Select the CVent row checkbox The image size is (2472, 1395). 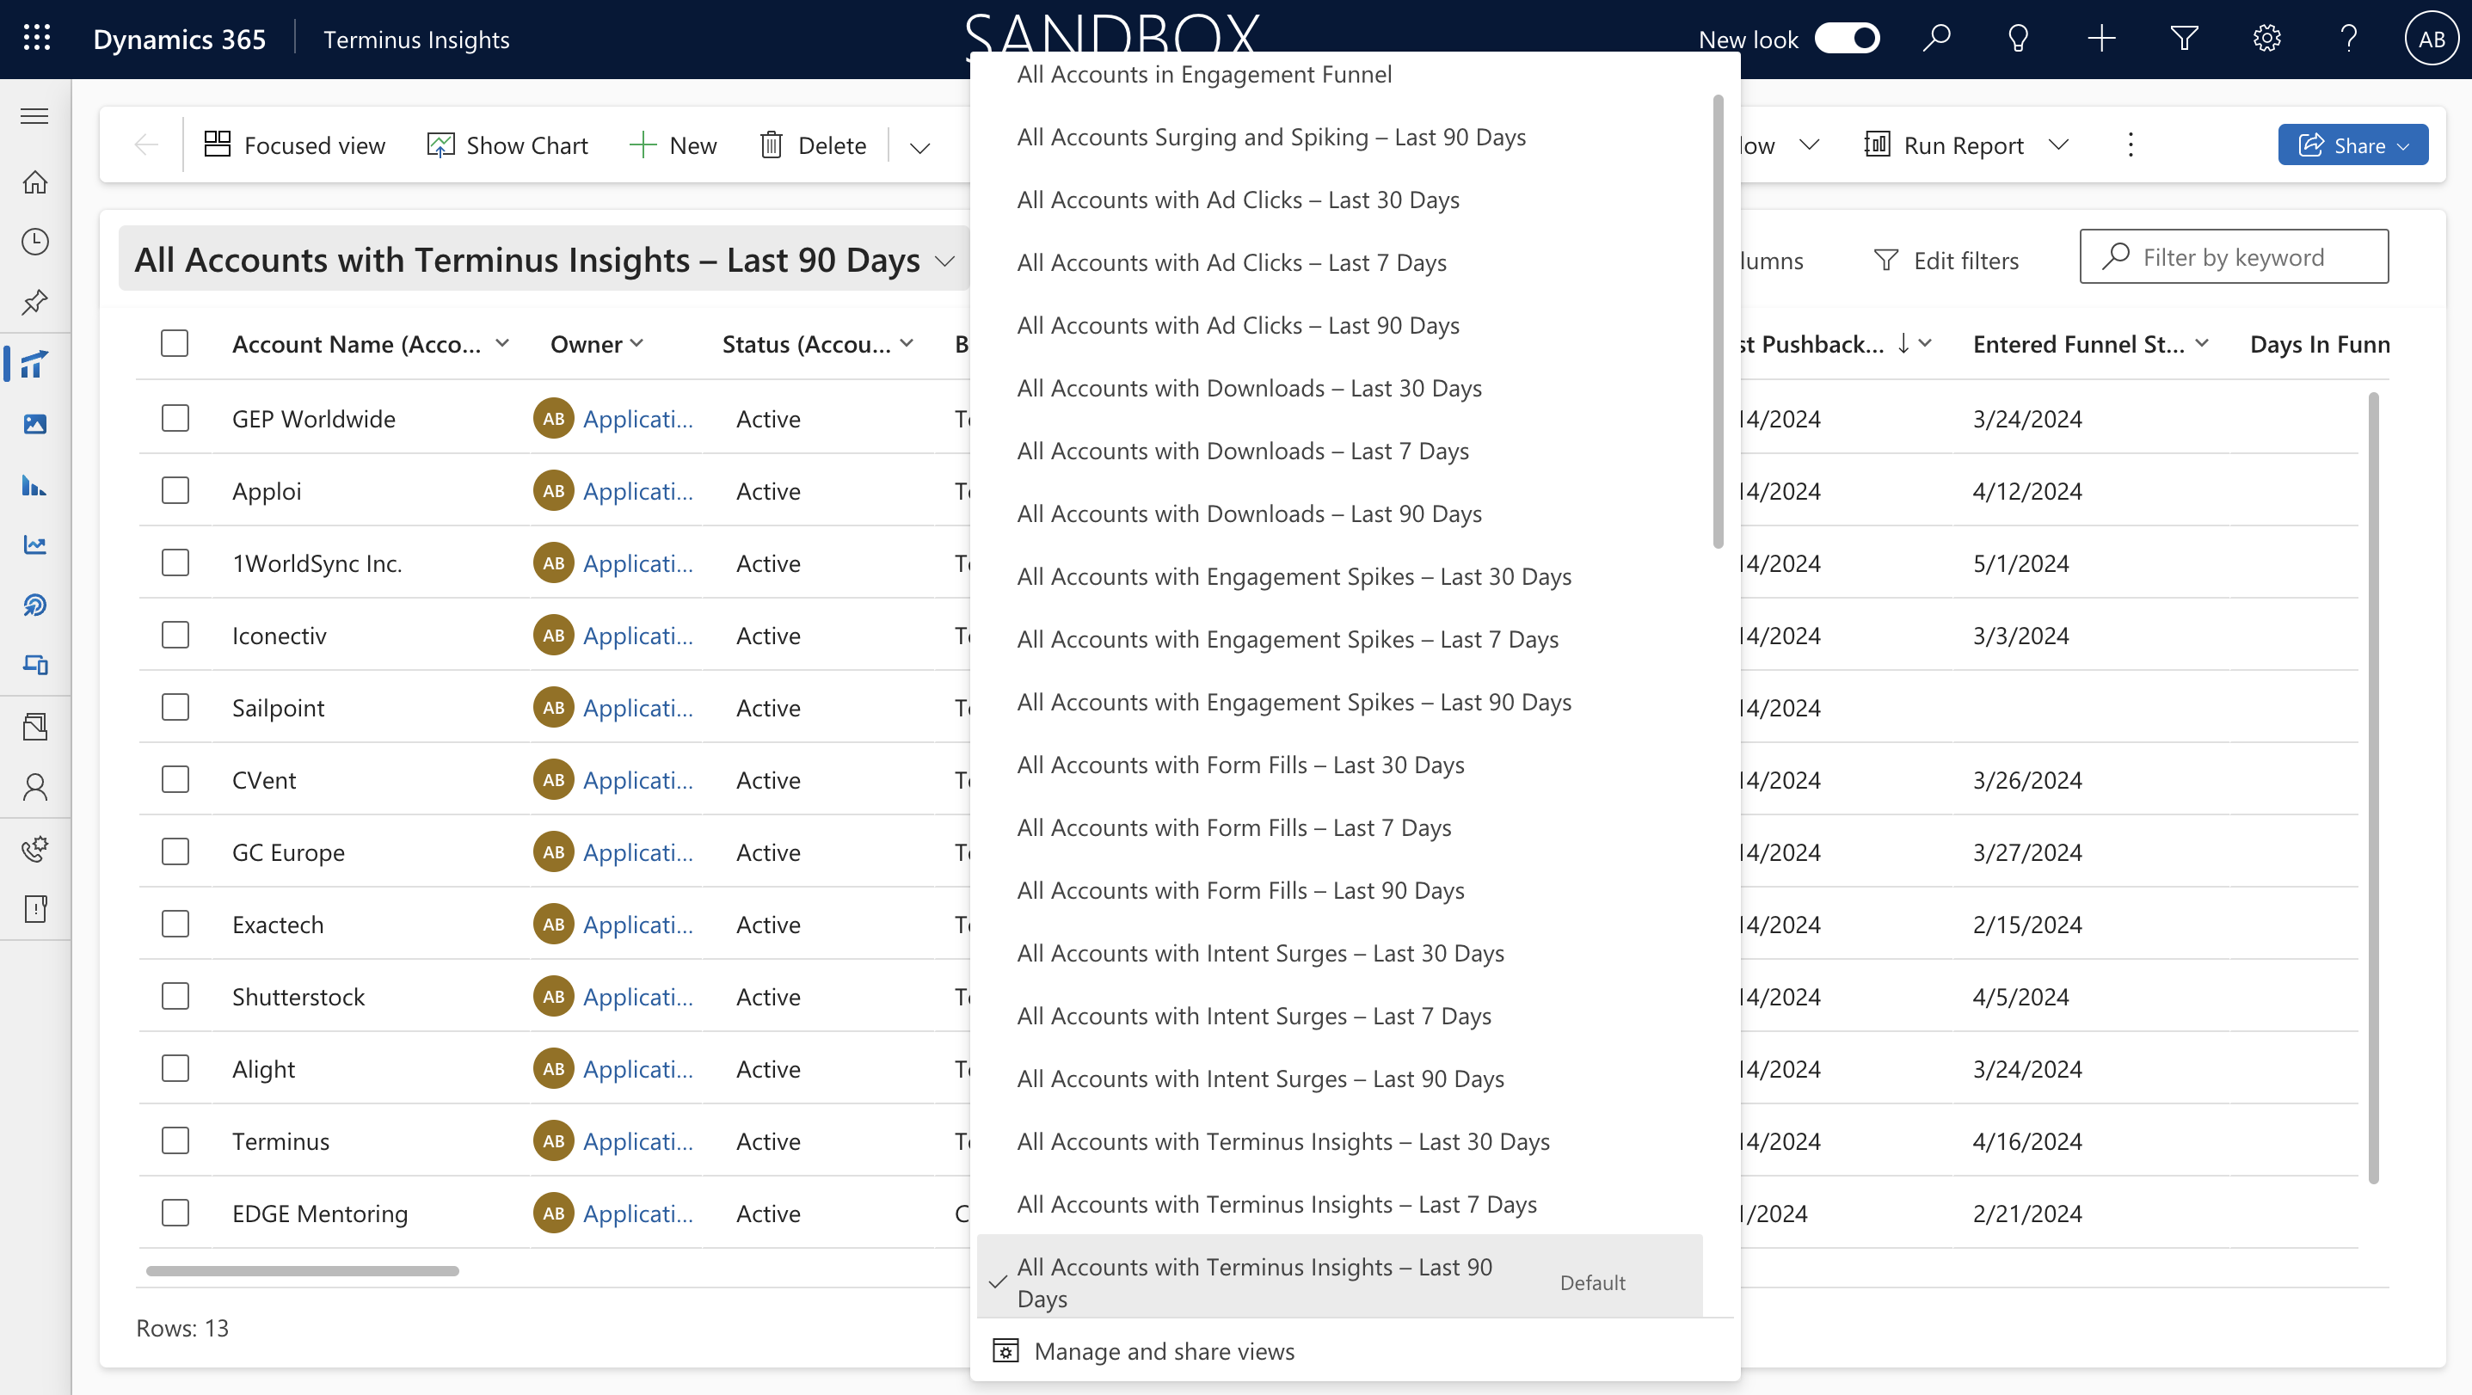175,779
